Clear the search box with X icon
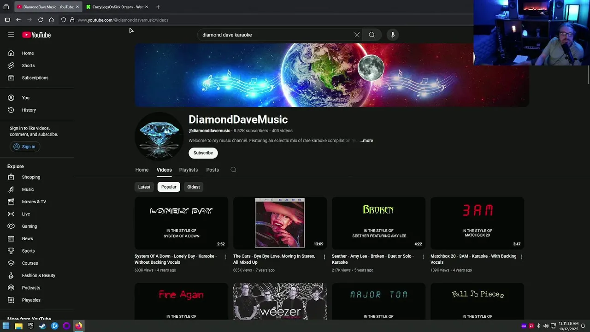Viewport: 590px width, 332px height. (357, 35)
